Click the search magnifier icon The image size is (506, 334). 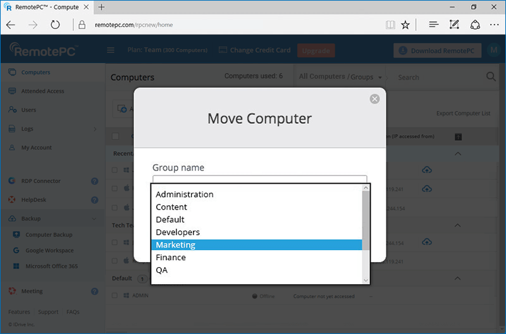(x=490, y=77)
